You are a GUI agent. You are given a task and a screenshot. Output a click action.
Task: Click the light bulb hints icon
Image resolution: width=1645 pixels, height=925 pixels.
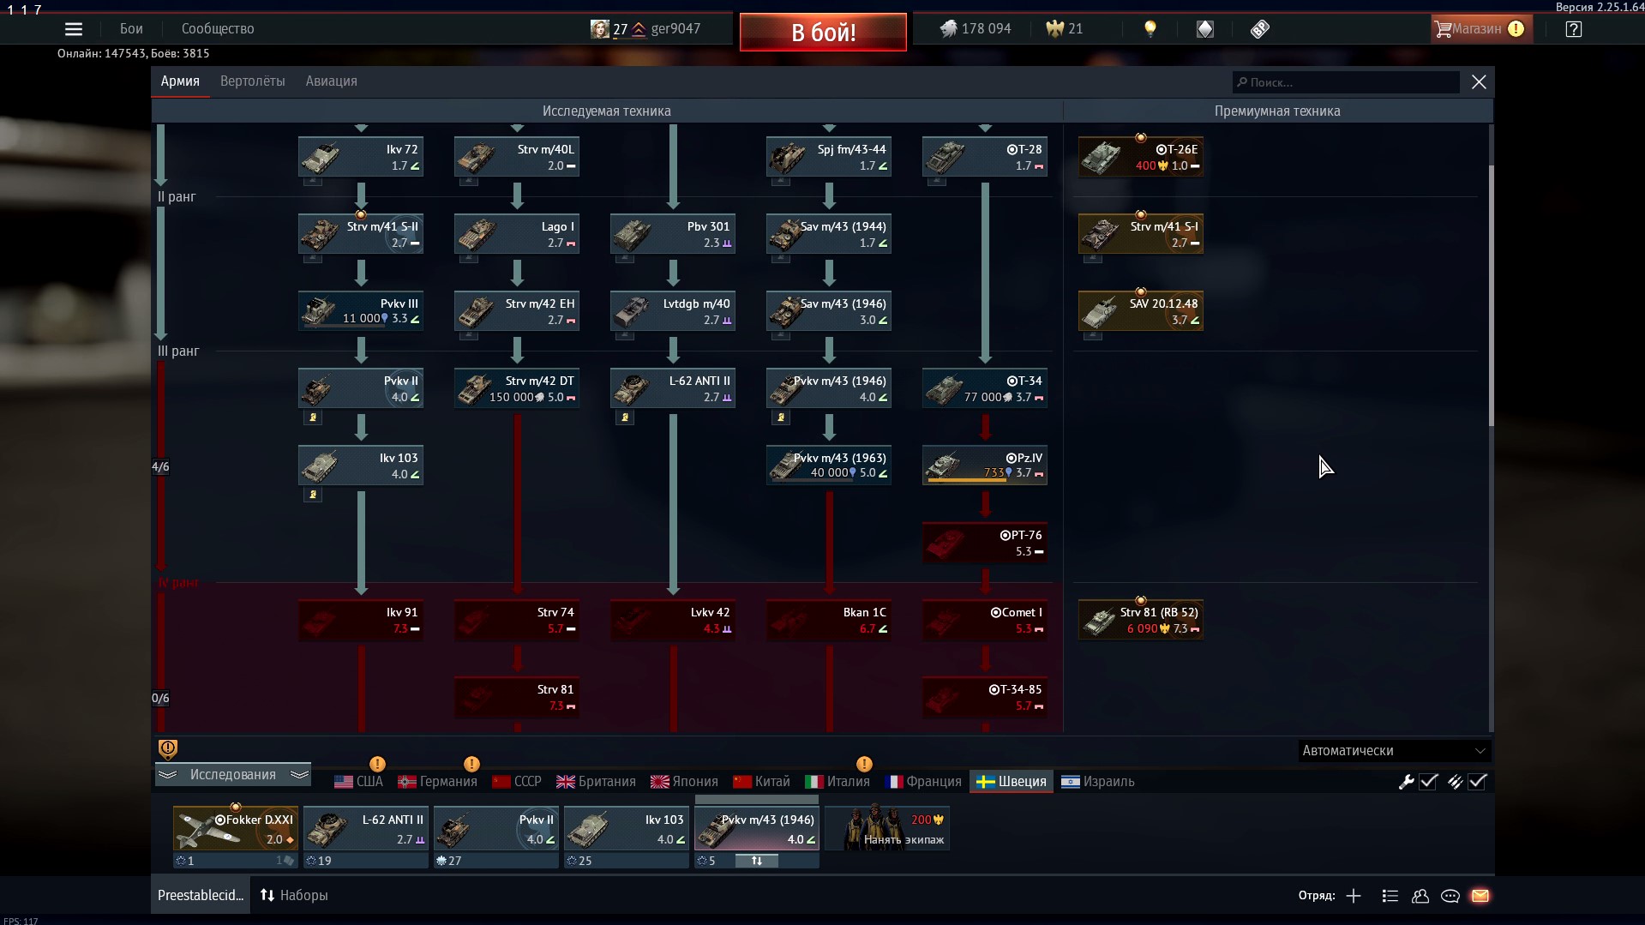[1150, 28]
